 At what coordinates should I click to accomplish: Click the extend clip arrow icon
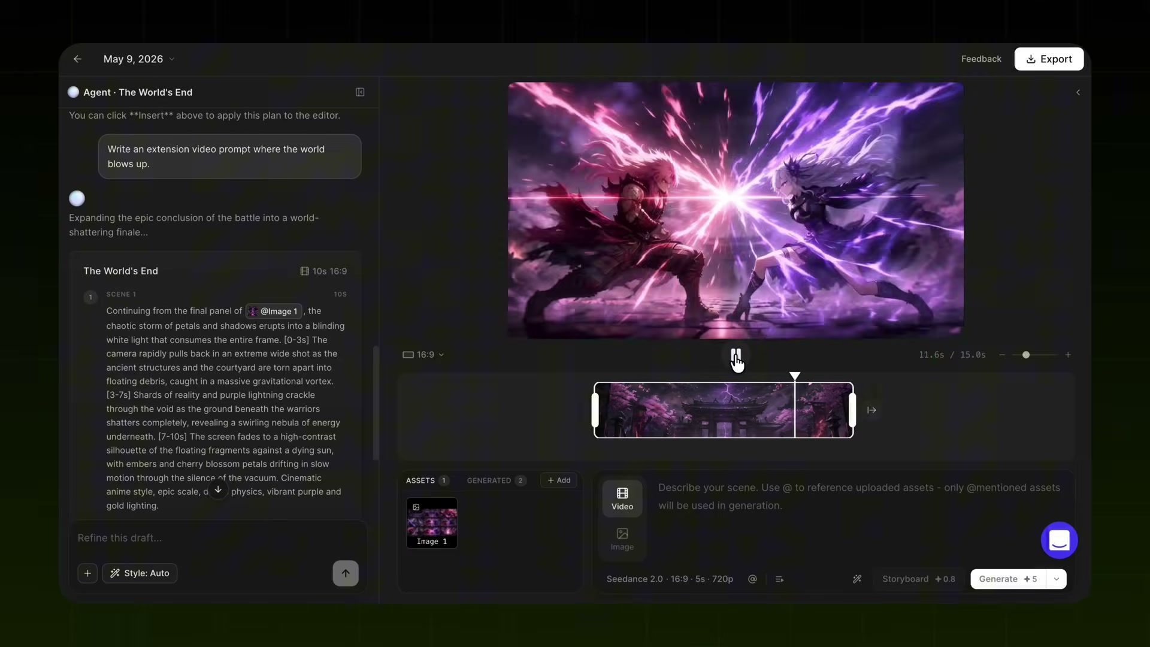871,410
